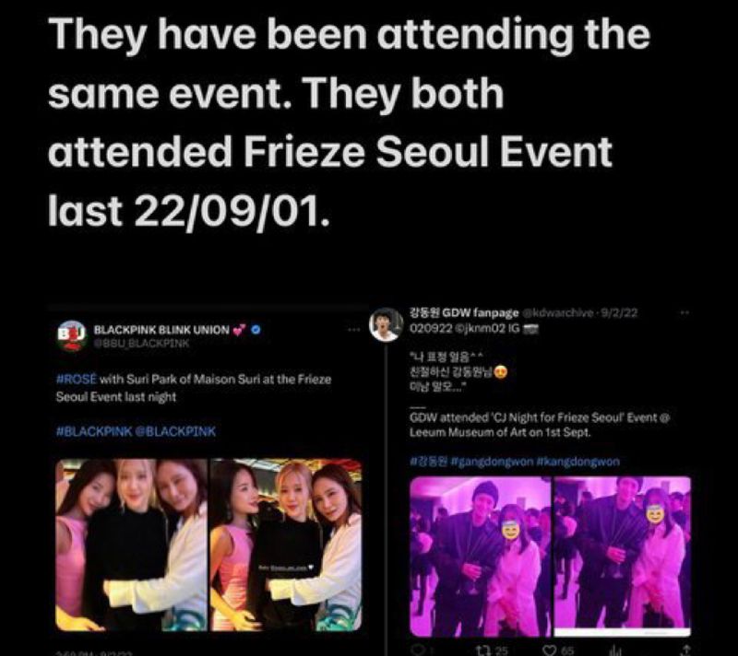Screen dimensions: 738x656
Task: Open the #BLACKPINK hashtag link
Action: (94, 431)
